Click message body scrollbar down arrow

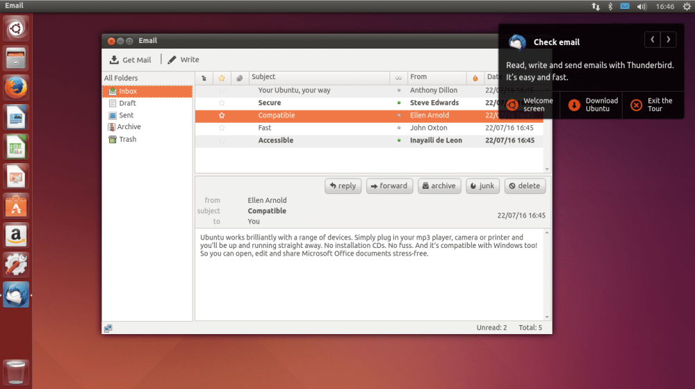pyautogui.click(x=547, y=317)
